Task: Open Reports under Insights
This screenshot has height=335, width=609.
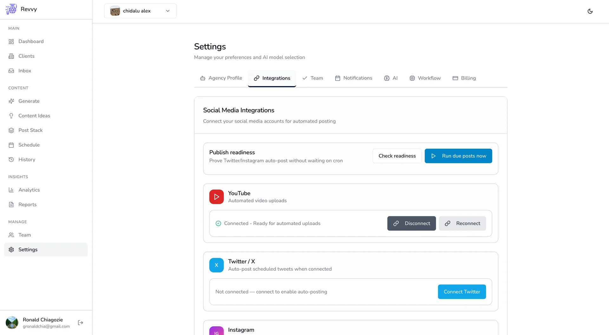Action: point(46,204)
